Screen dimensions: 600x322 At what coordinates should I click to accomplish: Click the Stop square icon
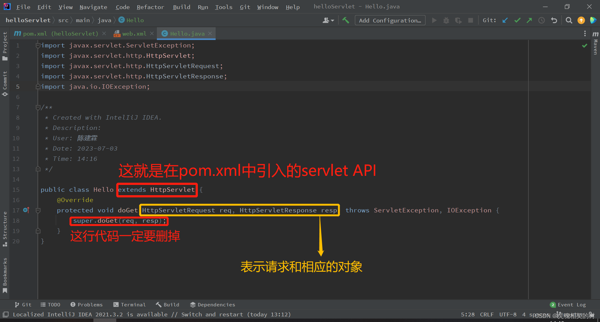coord(470,20)
